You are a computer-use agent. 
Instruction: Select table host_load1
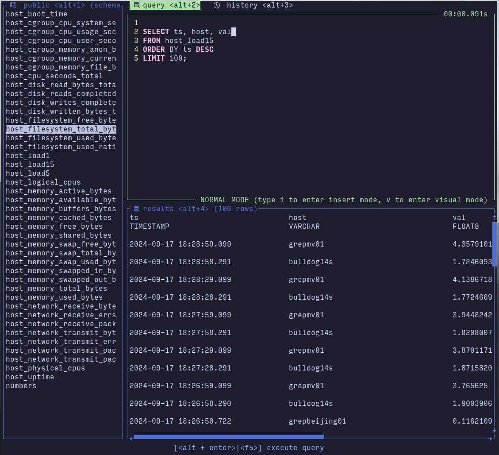point(28,156)
